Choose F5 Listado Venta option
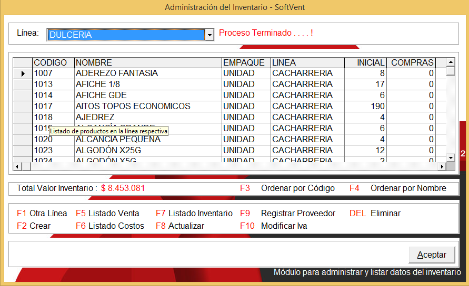This screenshot has height=286, width=469. click(107, 214)
